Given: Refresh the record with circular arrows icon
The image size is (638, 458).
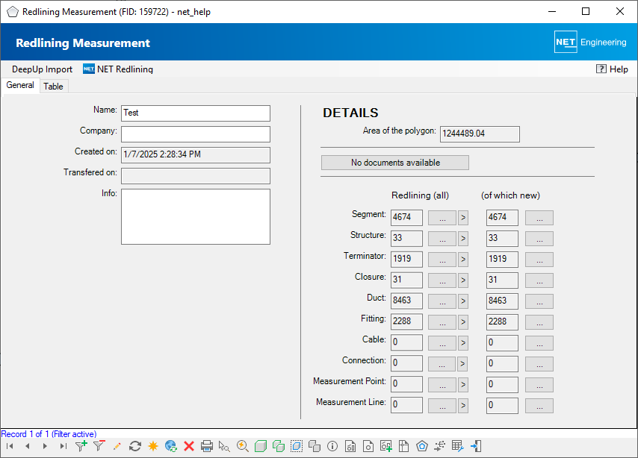Looking at the screenshot, I should [135, 446].
